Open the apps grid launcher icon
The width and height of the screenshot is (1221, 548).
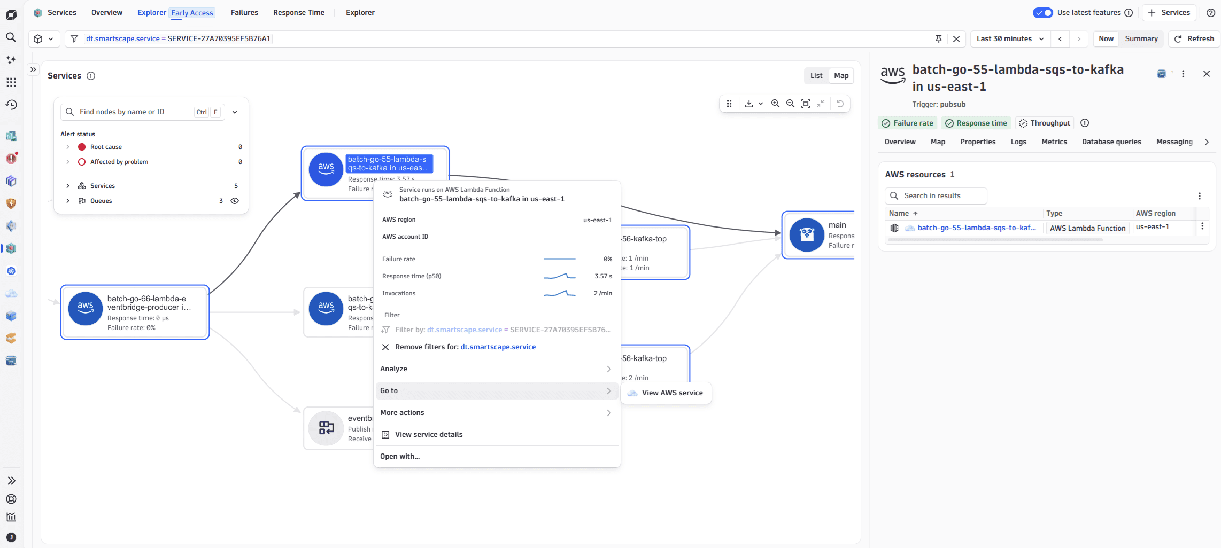click(x=11, y=82)
